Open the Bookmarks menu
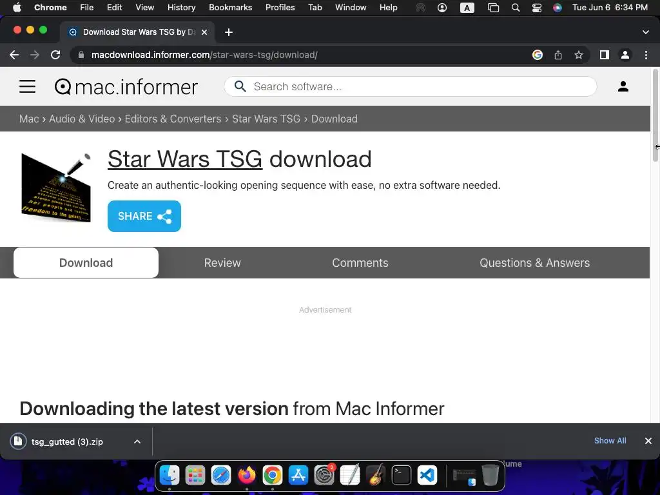 231,7
